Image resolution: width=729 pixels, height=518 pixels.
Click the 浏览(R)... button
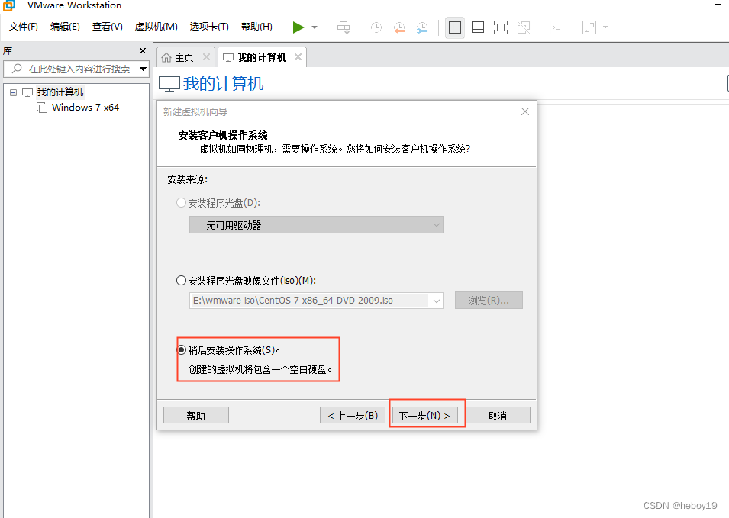click(489, 300)
